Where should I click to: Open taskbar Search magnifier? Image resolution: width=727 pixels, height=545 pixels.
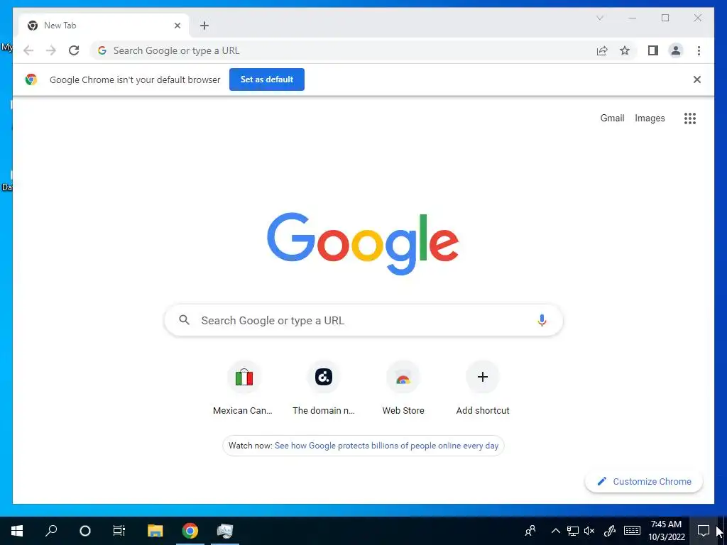pyautogui.click(x=51, y=531)
